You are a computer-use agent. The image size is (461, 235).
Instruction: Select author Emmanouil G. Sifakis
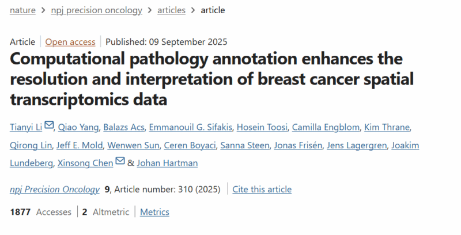pyautogui.click(x=191, y=127)
